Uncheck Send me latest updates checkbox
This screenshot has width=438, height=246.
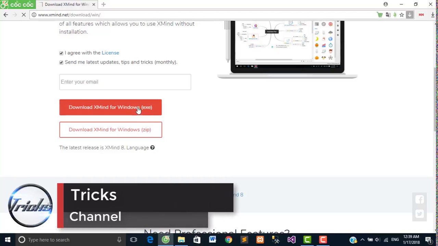61,62
